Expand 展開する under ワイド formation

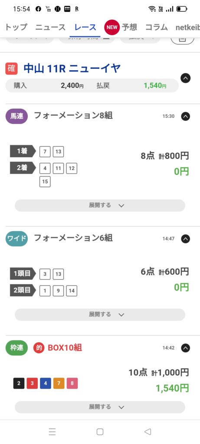click(x=100, y=314)
